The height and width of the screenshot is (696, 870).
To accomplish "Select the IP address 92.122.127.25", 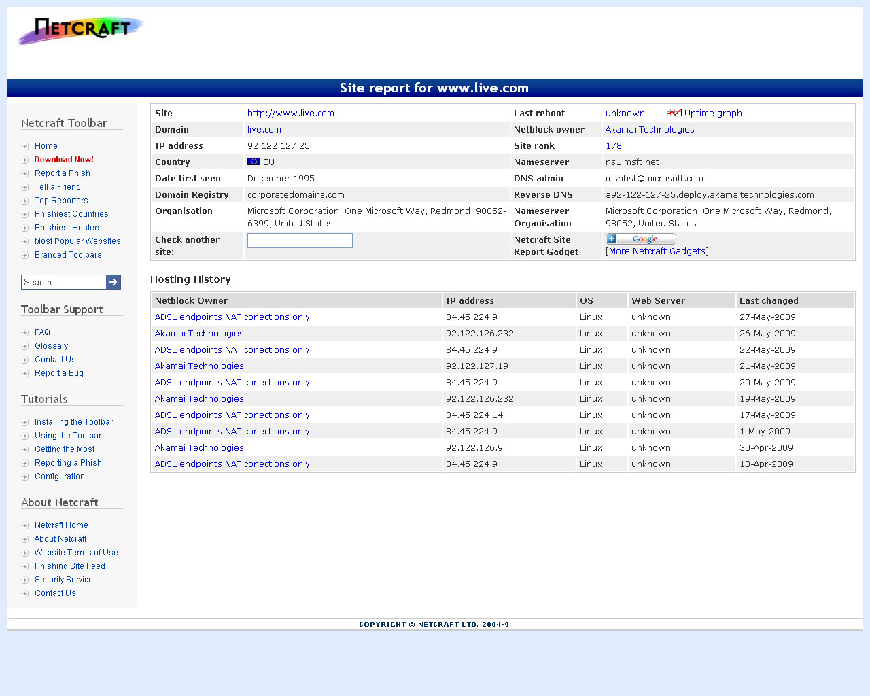I will 279,146.
